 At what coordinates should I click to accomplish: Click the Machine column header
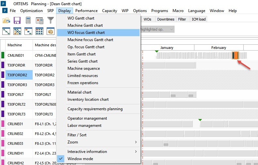[x=19, y=45]
